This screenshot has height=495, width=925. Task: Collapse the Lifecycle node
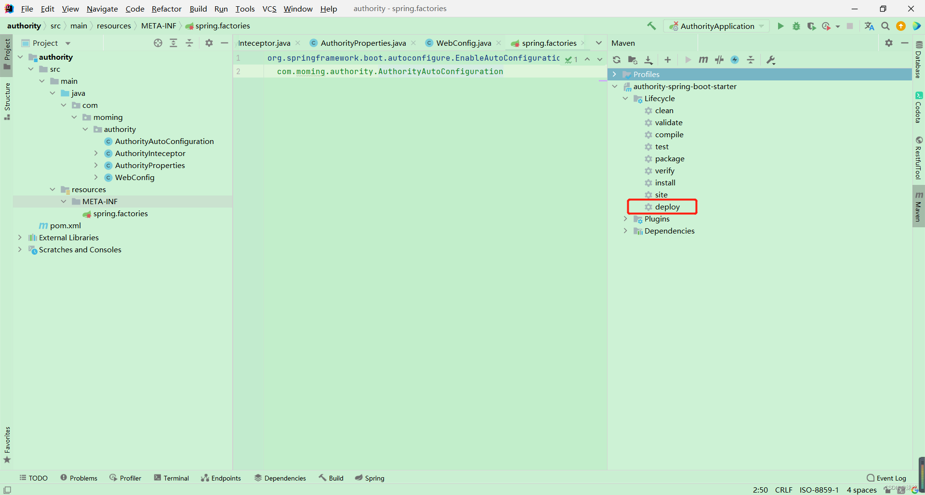coord(625,98)
